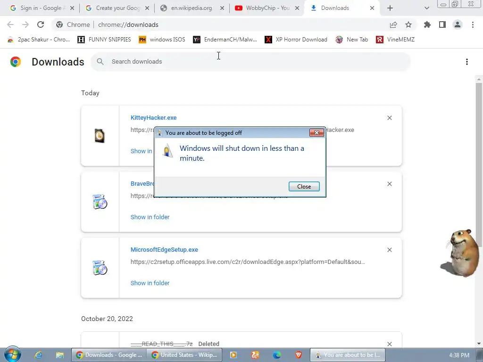Click the BraveBrowser setup file icon

click(x=100, y=202)
